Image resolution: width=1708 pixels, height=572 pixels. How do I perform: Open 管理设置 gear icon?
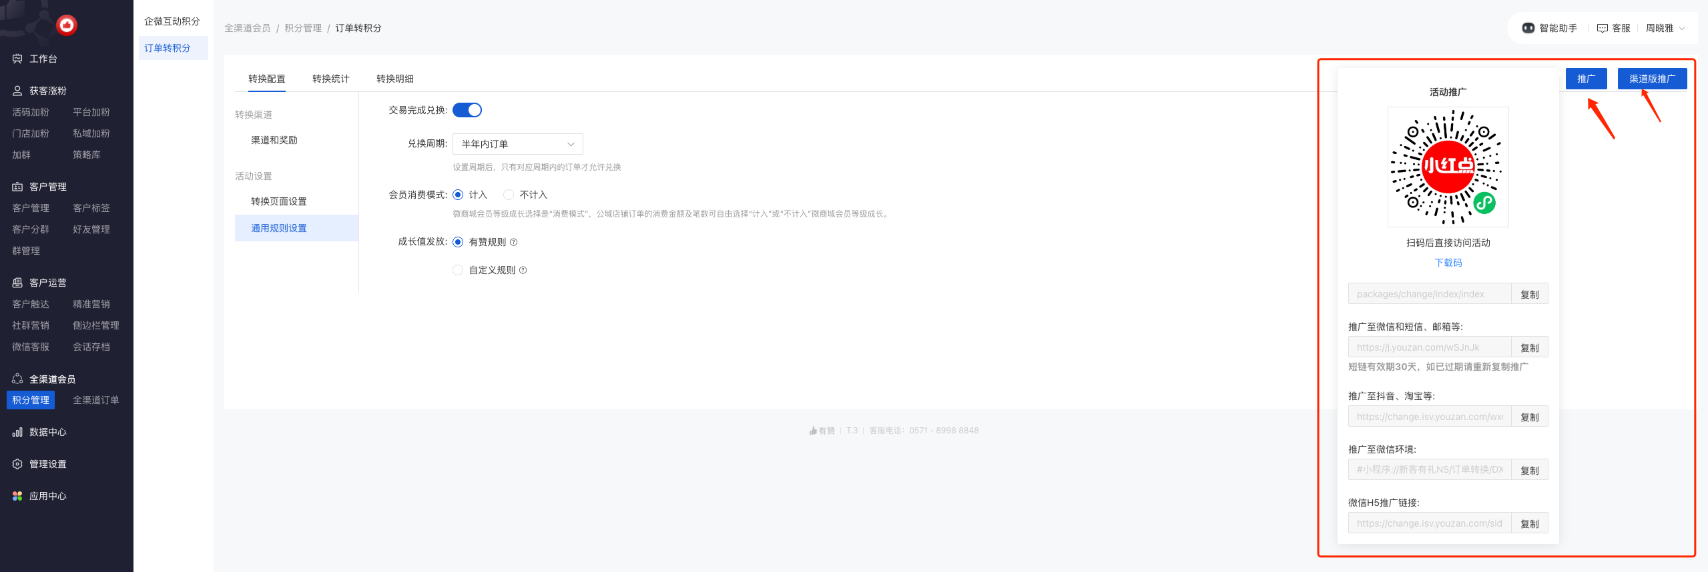[17, 464]
